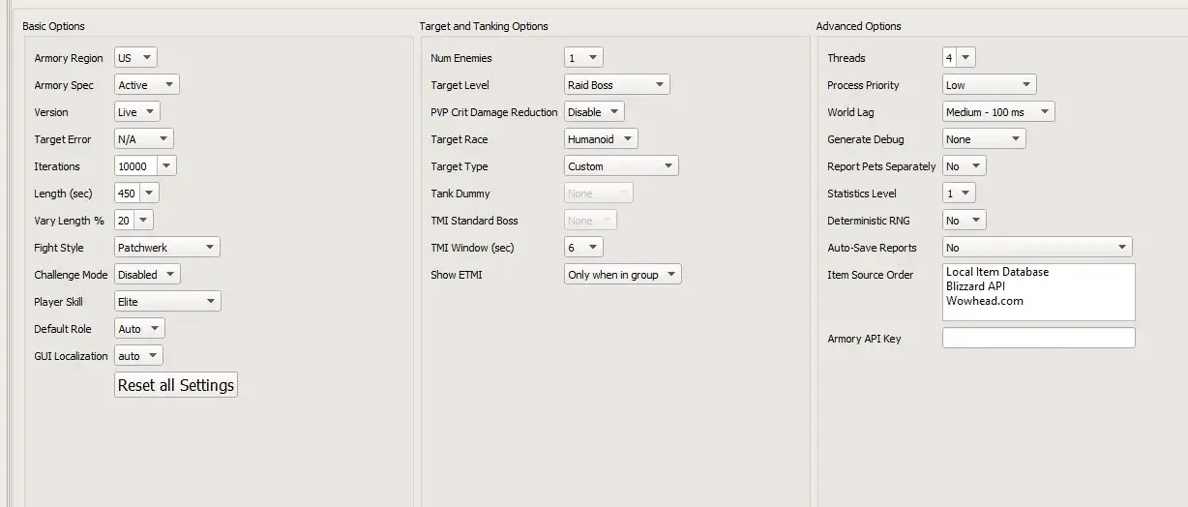Change the Fight Style from Patchwerk

(x=166, y=248)
